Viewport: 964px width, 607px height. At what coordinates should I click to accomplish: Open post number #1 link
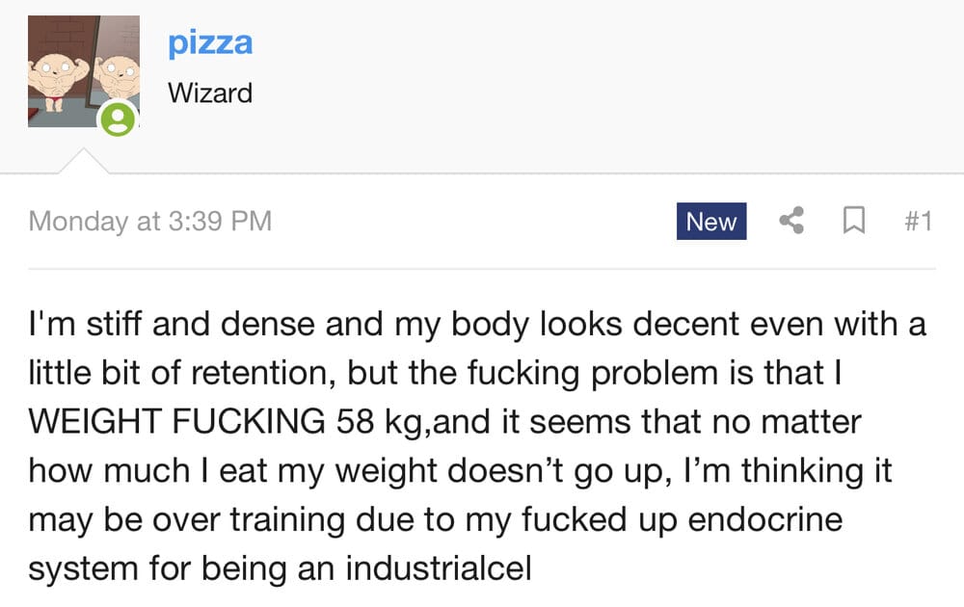coord(919,222)
